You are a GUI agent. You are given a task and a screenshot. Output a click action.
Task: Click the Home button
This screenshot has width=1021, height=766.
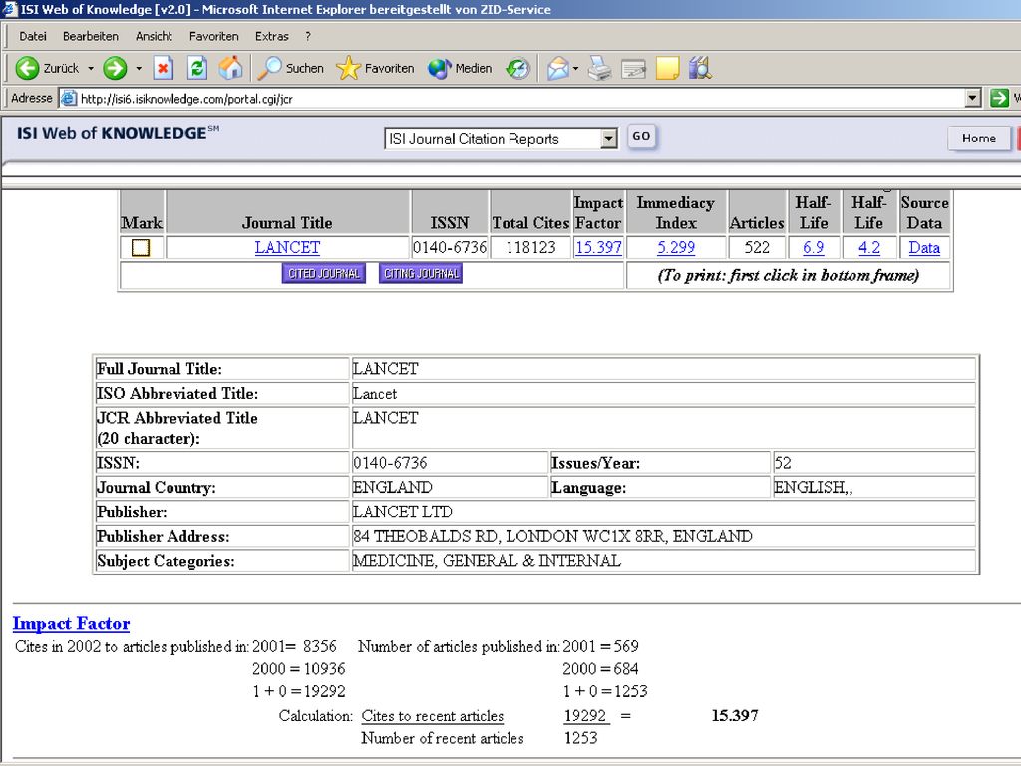979,138
